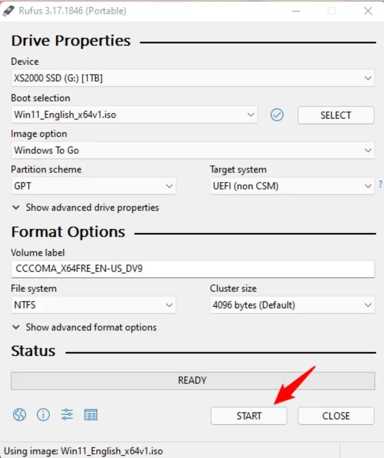Open the Image option Windows To Go dropdown
The image size is (384, 458).
tap(193, 150)
